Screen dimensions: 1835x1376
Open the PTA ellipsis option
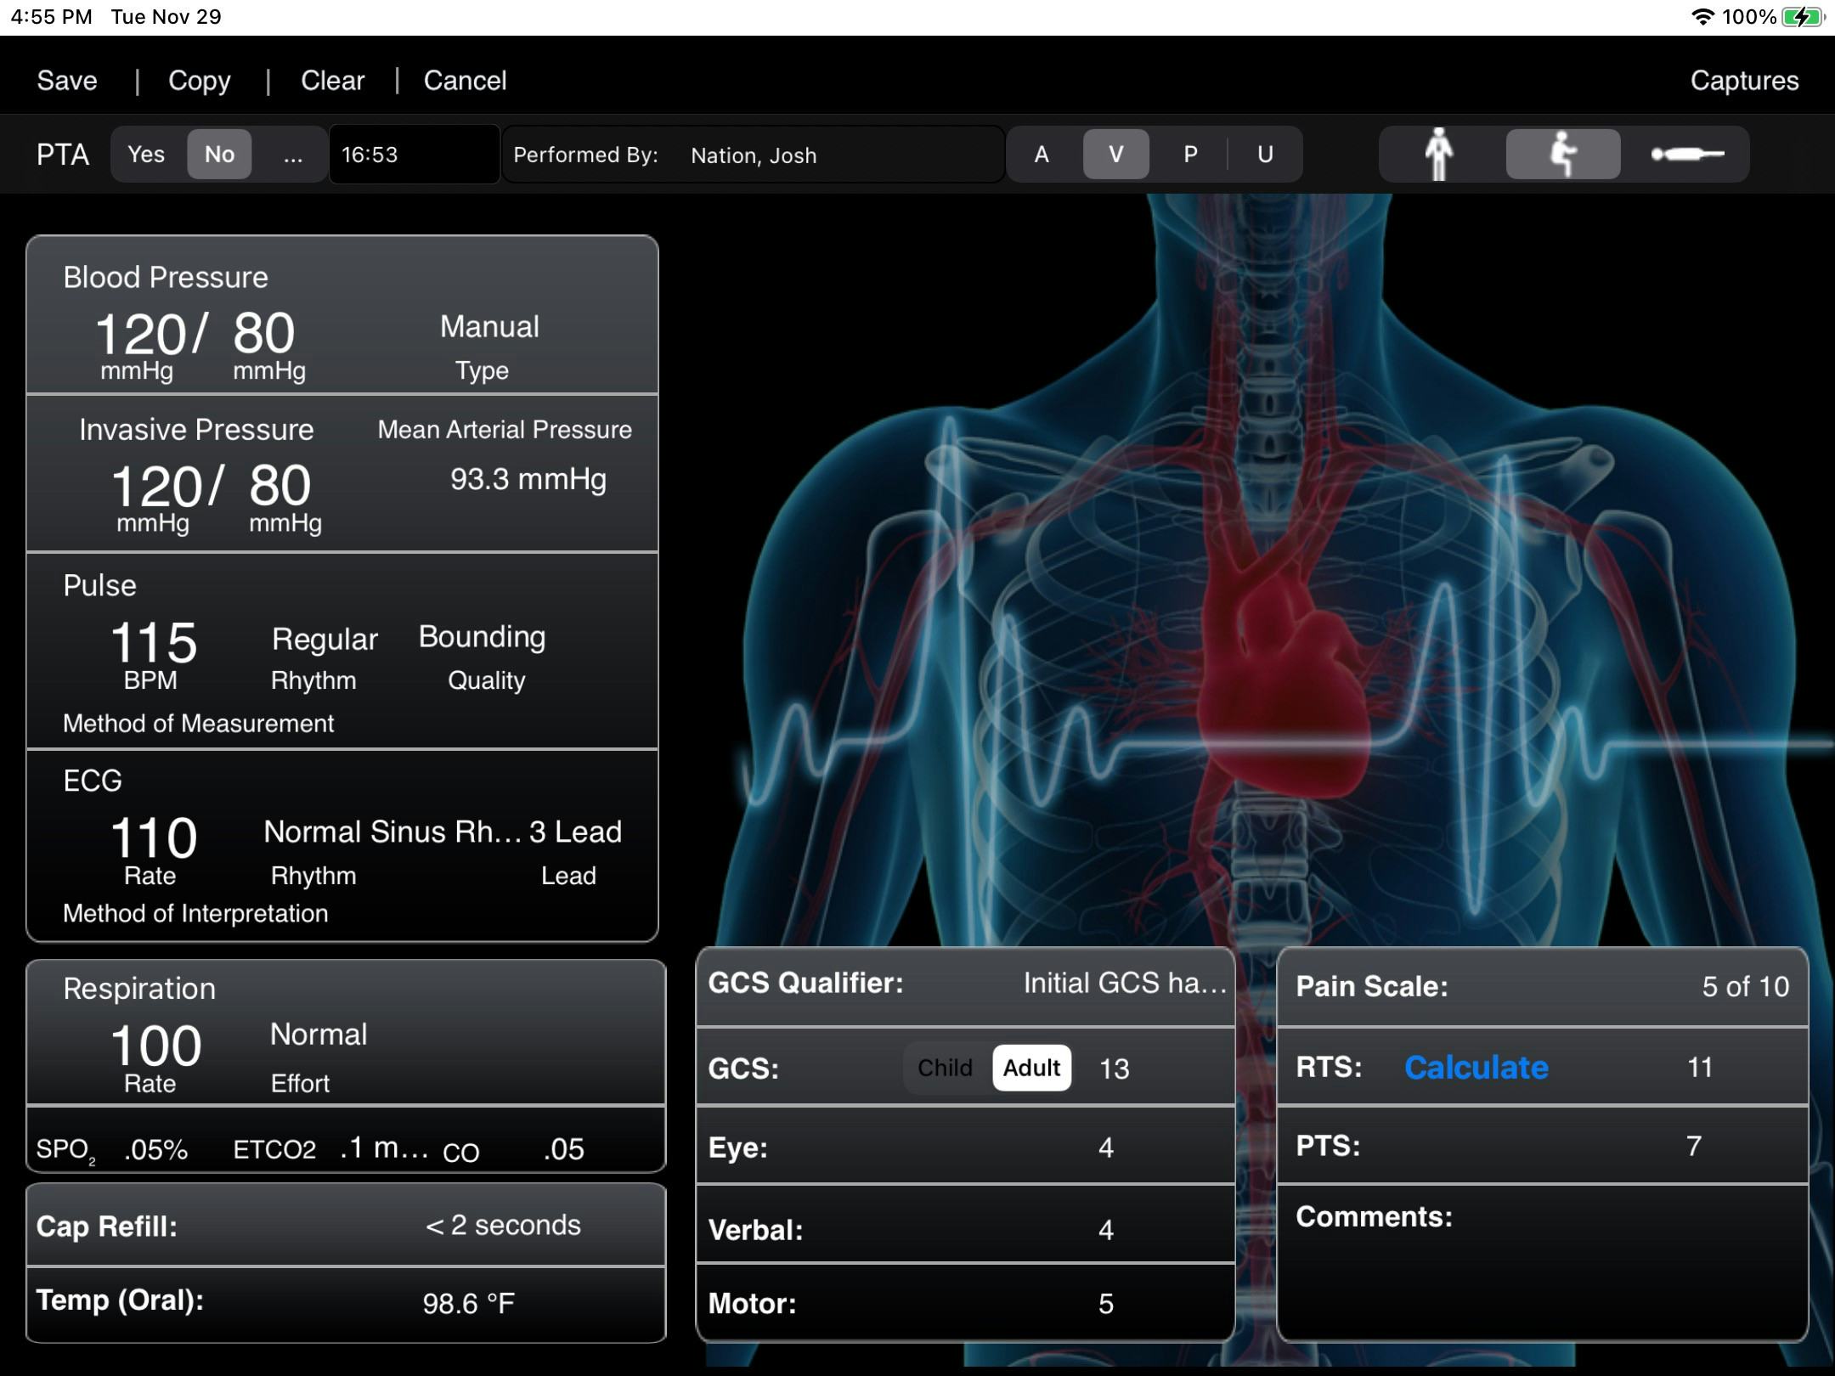tap(292, 154)
